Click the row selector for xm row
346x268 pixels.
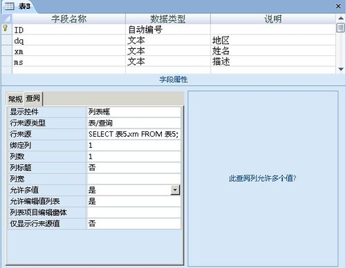point(7,51)
